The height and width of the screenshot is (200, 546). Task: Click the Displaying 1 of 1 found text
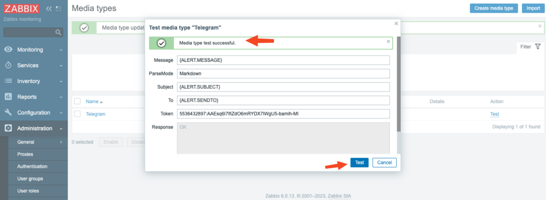pos(516,127)
